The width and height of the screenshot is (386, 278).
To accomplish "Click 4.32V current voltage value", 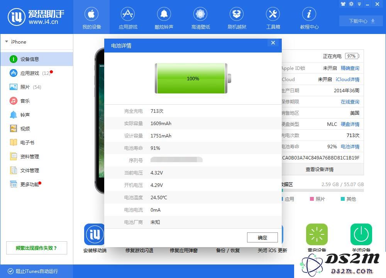I will (157, 173).
